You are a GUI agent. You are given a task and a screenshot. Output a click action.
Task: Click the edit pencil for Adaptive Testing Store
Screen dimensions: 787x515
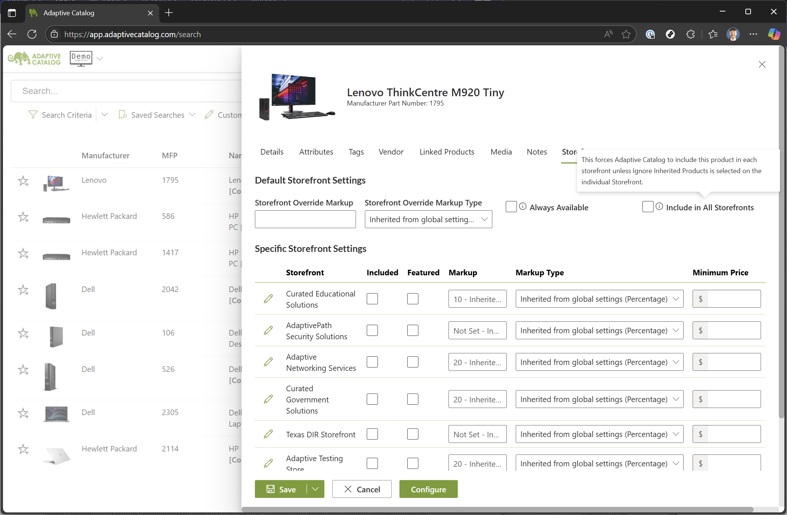(x=268, y=463)
